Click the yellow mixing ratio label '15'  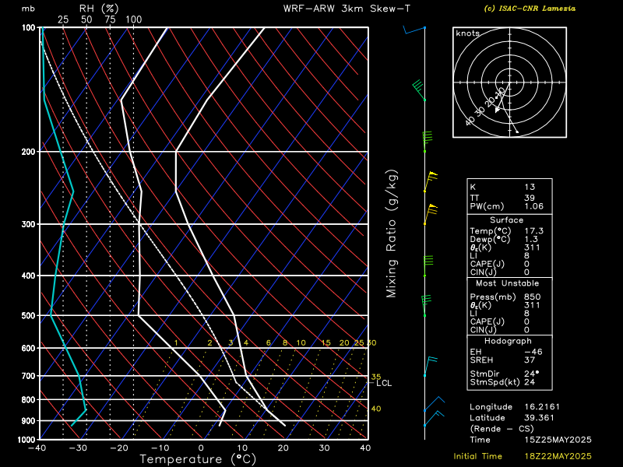326,342
